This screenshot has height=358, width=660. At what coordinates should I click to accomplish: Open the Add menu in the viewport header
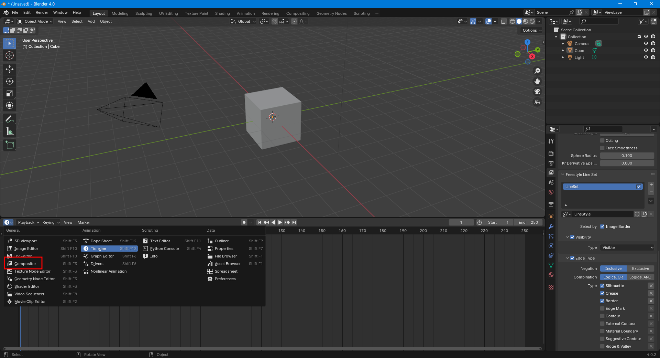pyautogui.click(x=91, y=21)
